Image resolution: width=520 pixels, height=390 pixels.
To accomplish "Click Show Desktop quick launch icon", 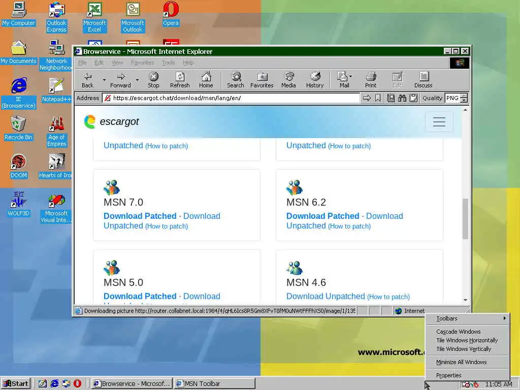I will pos(43,383).
